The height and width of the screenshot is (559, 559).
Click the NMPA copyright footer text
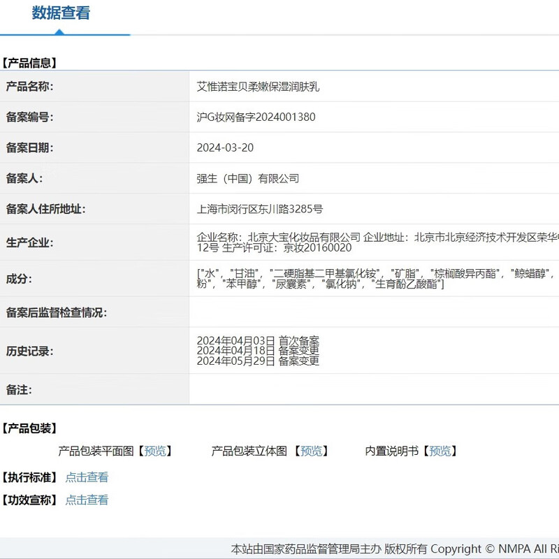[x=395, y=549]
